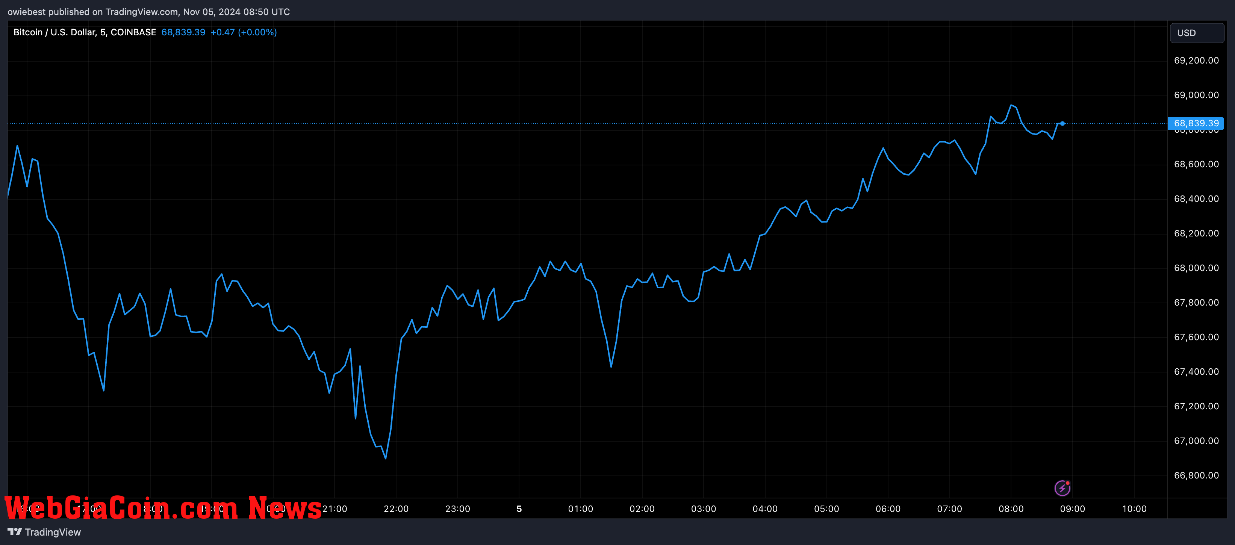Click the Bitcoin / U.S. Dollar symbol title
The height and width of the screenshot is (545, 1235).
(85, 32)
